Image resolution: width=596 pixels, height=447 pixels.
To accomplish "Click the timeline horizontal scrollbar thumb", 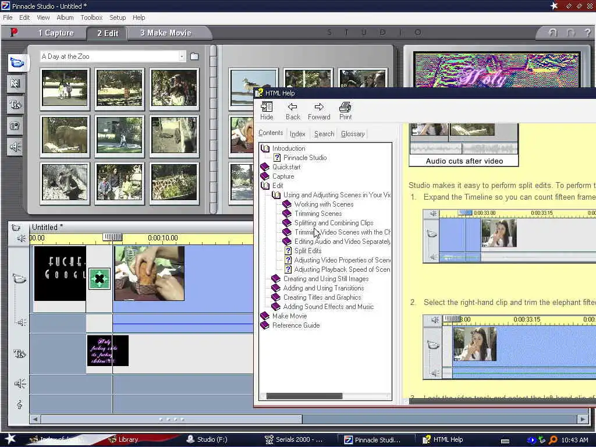I will coord(172,419).
